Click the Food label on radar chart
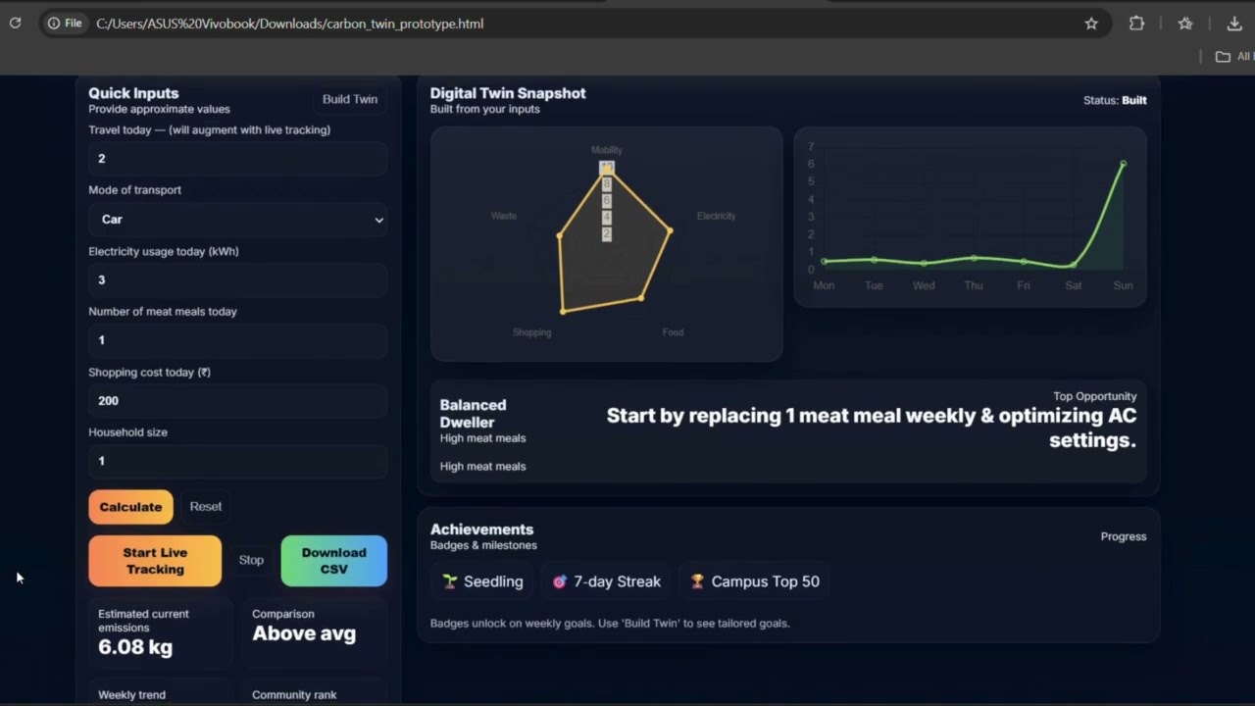This screenshot has width=1255, height=706. click(x=673, y=332)
